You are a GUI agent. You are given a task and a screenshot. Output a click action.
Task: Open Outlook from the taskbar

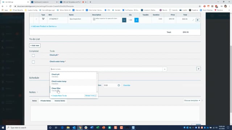click(x=74, y=127)
